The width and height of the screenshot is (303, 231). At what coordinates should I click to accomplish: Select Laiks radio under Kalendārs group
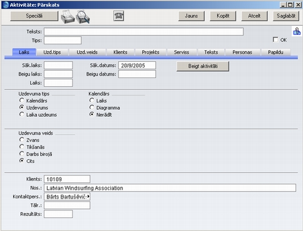pyautogui.click(x=92, y=101)
